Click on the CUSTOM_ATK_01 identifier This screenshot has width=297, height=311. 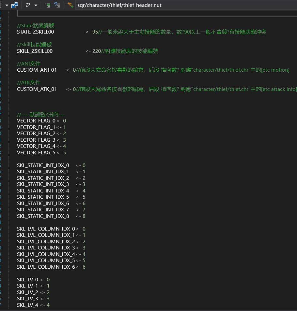[x=37, y=89]
